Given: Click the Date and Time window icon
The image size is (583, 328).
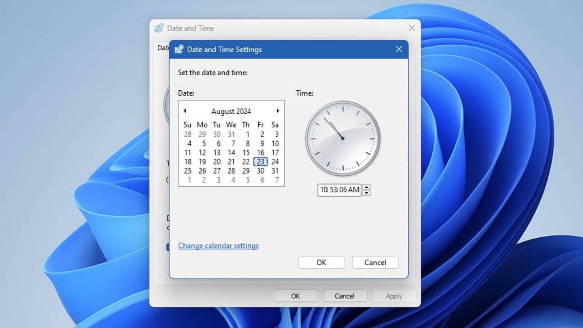Looking at the screenshot, I should point(159,28).
